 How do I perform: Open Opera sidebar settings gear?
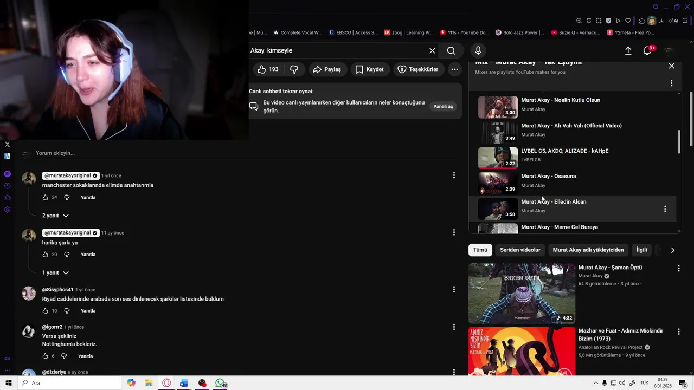pos(7,210)
